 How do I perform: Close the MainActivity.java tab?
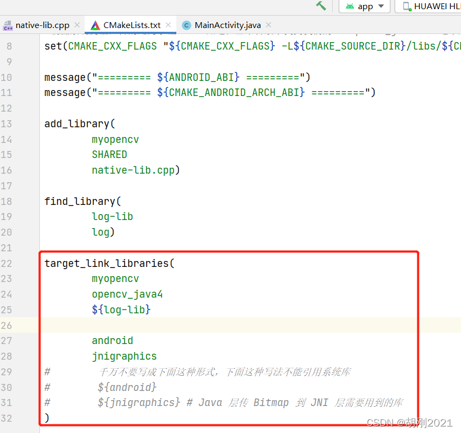point(269,25)
